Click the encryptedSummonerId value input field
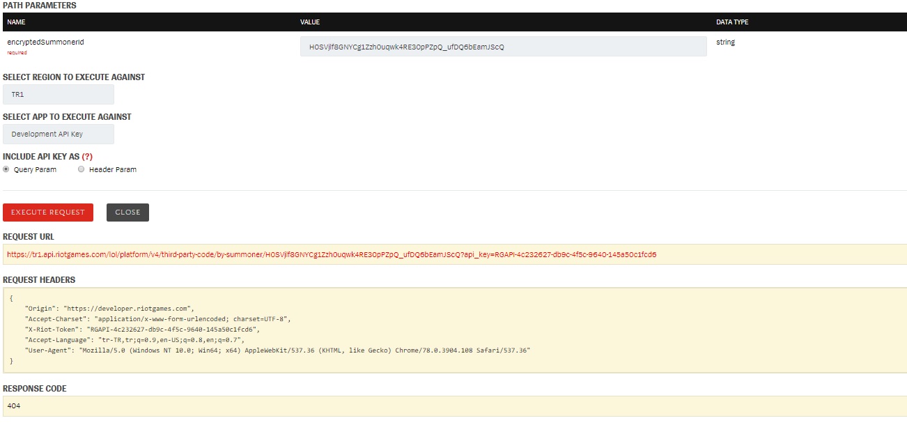The image size is (907, 425). (x=503, y=47)
